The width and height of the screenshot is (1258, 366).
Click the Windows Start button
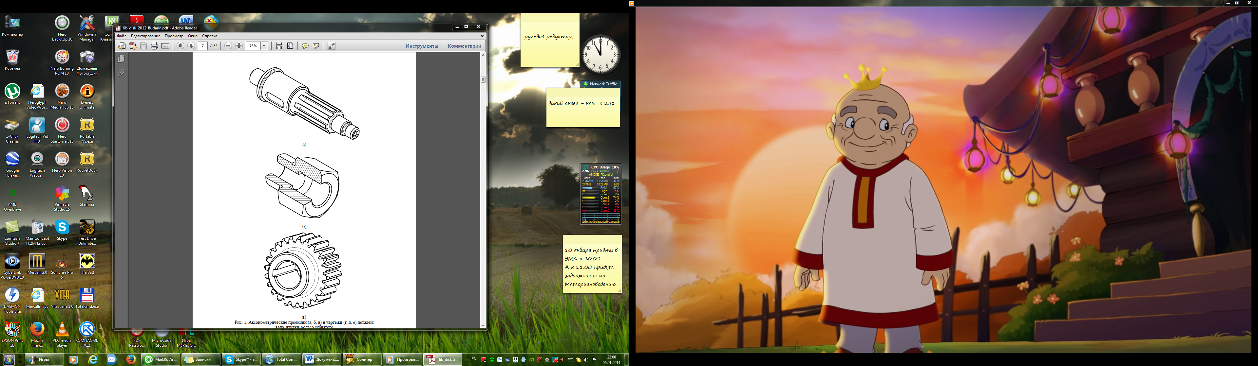point(9,360)
